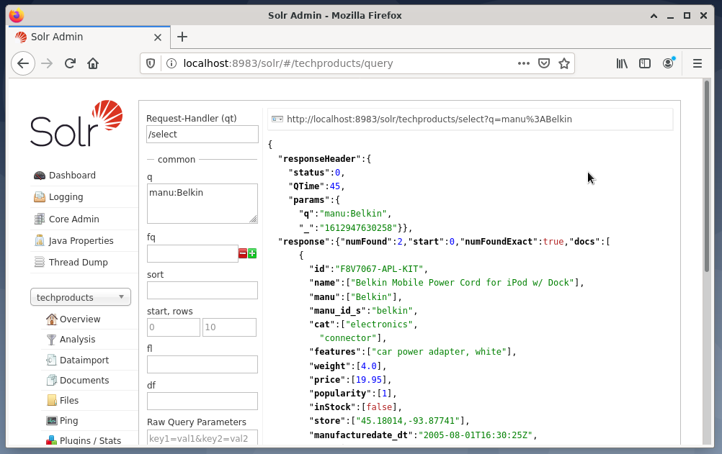Open the generated query URL link
The height and width of the screenshot is (454, 722).
tap(429, 119)
